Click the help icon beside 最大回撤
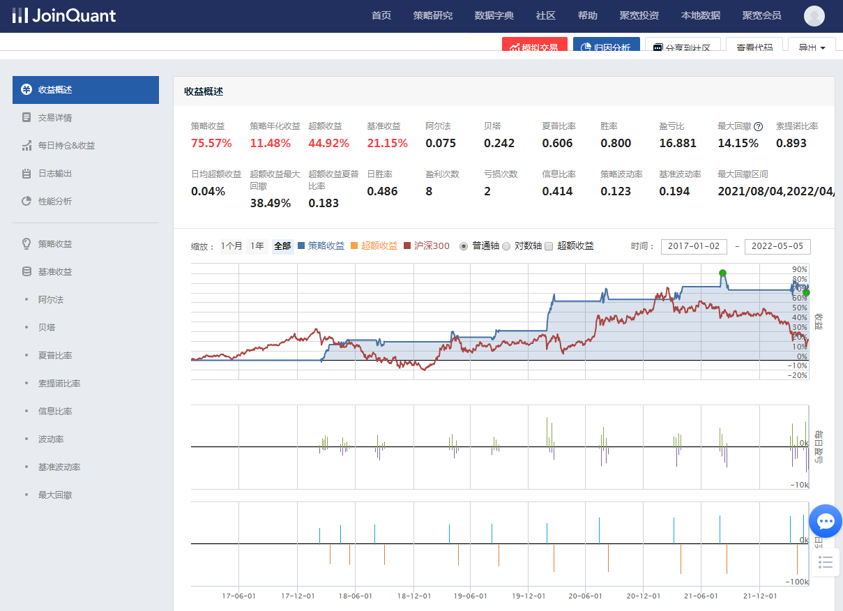Image resolution: width=843 pixels, height=611 pixels. (x=759, y=127)
